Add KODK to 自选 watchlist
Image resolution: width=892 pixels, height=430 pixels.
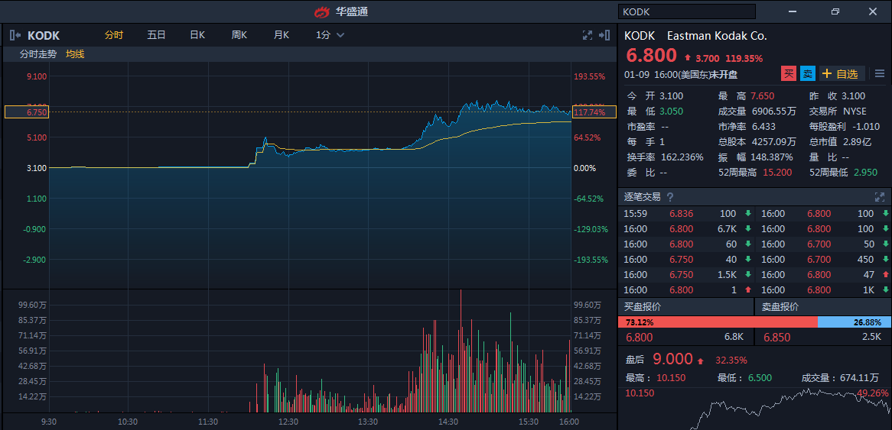[842, 74]
